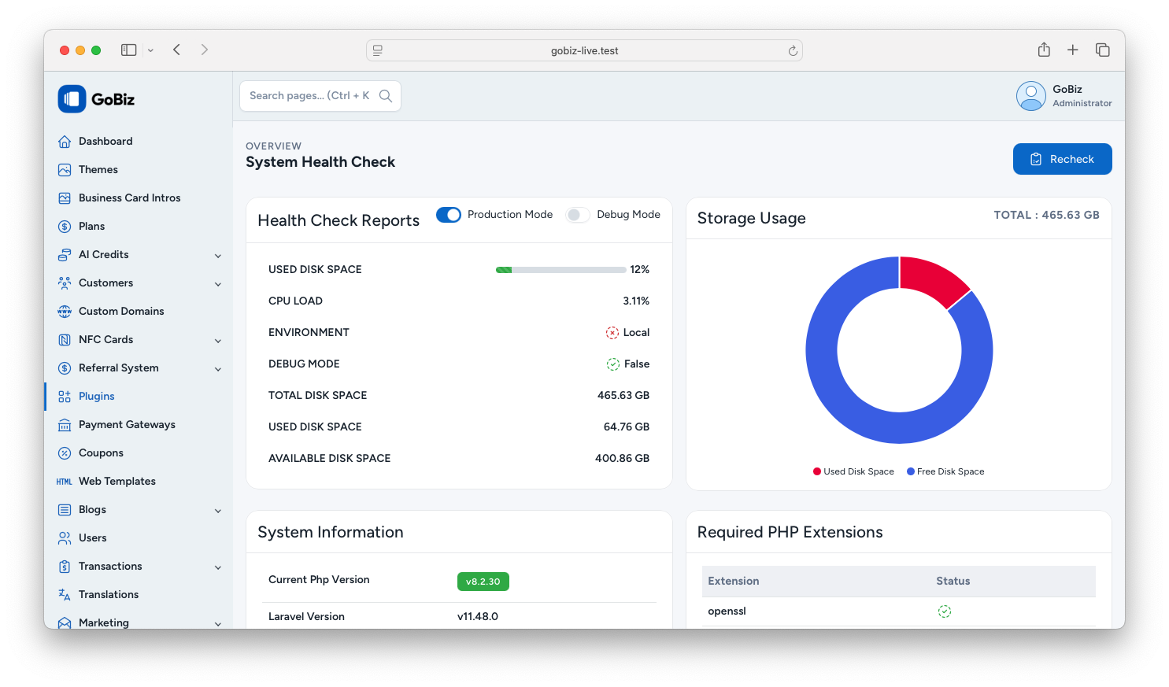Click the Web Templates HTML icon
The image size is (1169, 687).
pos(65,482)
